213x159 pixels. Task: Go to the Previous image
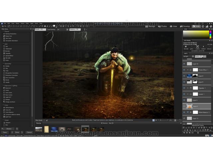coord(104,123)
